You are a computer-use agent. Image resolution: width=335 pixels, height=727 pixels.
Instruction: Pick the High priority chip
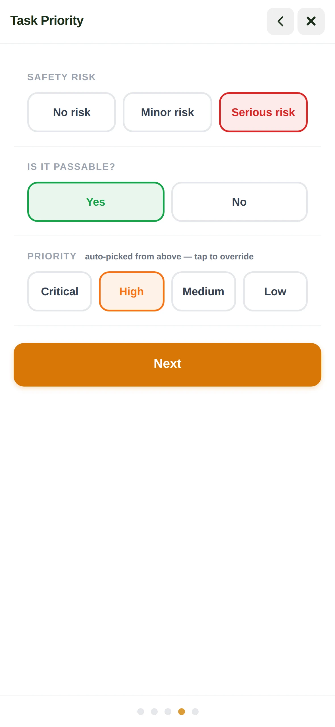click(132, 291)
